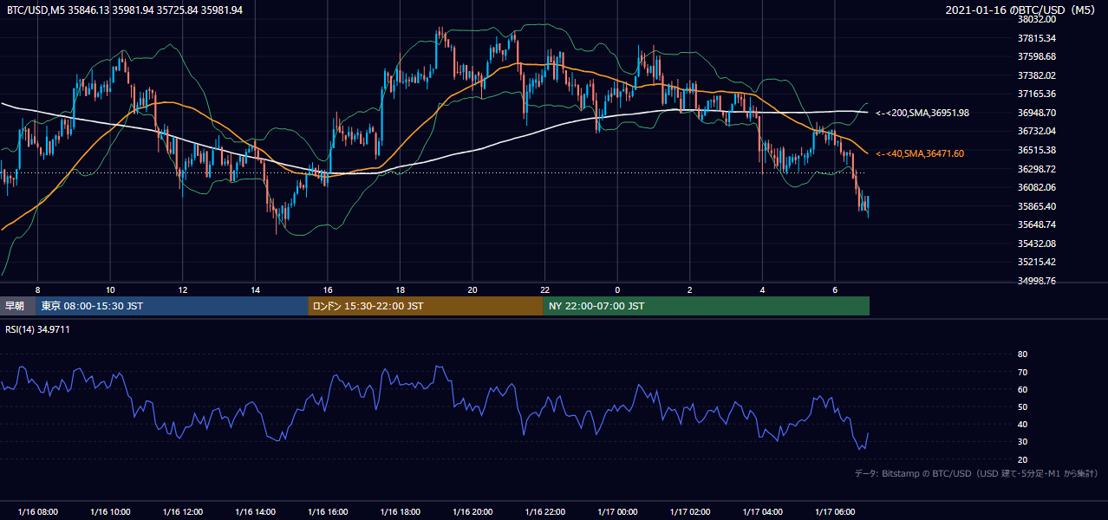Click RSI scale level 70
Screen dimensions: 1108x520
[x=1022, y=372]
